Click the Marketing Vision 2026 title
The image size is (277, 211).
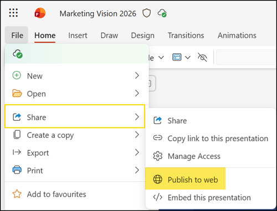pos(98,13)
